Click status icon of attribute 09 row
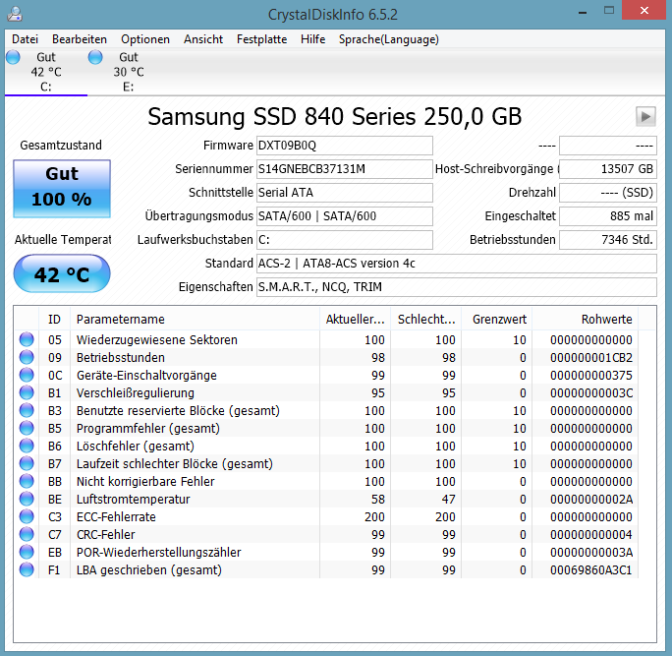The height and width of the screenshot is (656, 672). click(27, 357)
